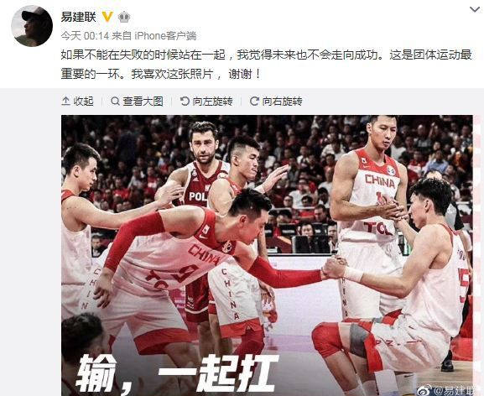Click the iPhone客户端 source link

tap(165, 36)
